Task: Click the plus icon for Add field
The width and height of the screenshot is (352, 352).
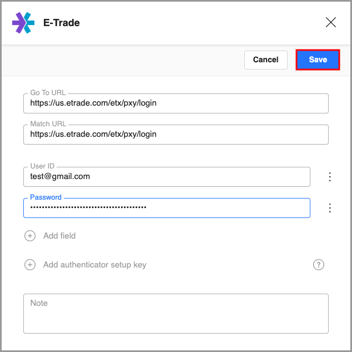Action: [30, 236]
